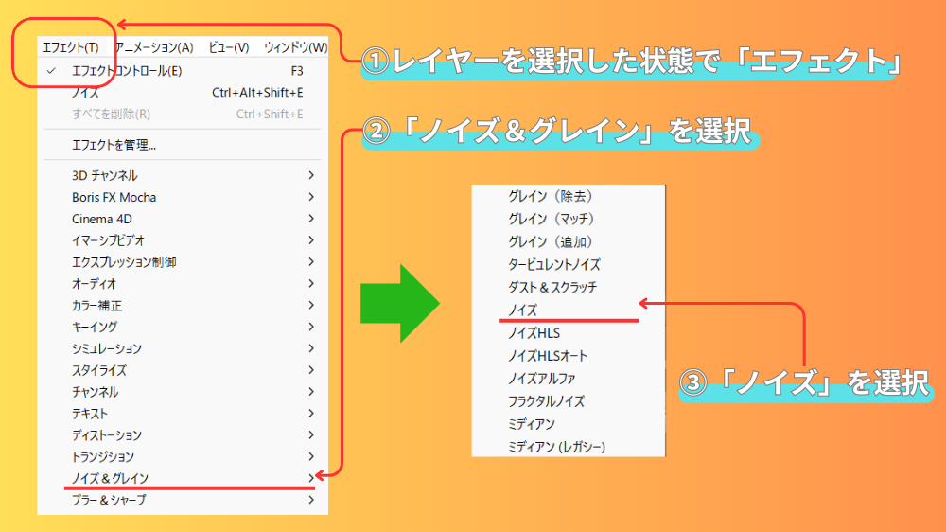Expand the 3D チャンネル submenu arrow

click(311, 176)
